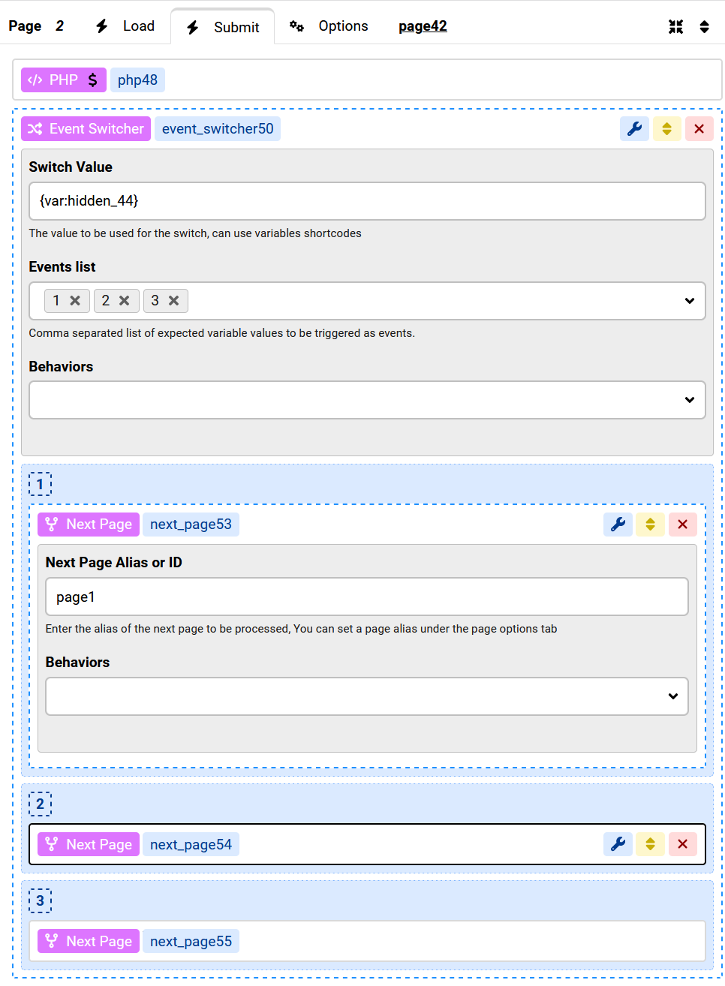Screen dimensions: 725x986
Task: Delete next_page54 using red X icon
Action: pos(682,844)
